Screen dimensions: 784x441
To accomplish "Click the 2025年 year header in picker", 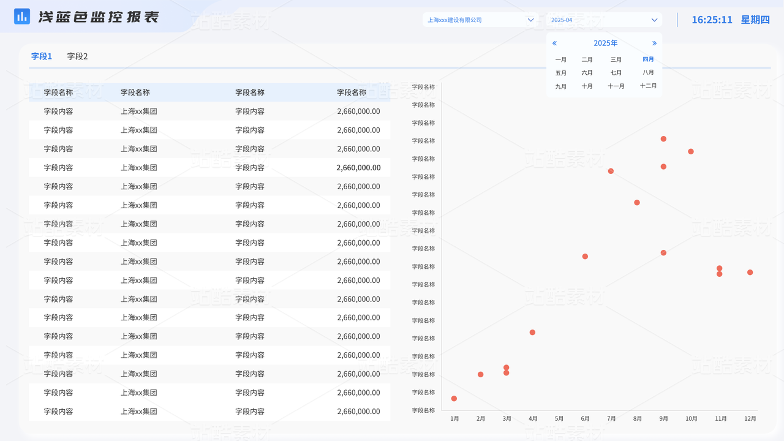I will coord(605,43).
